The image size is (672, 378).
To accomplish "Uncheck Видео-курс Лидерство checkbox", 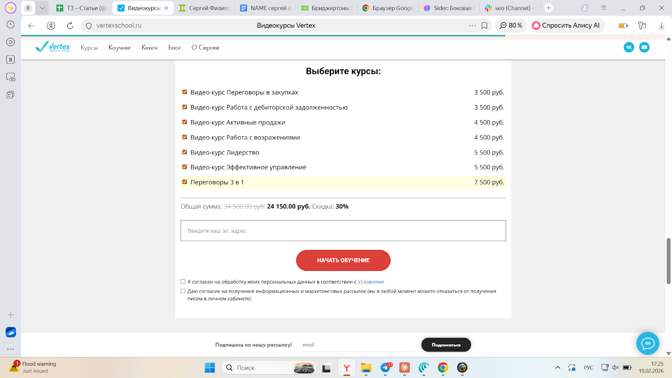I will point(184,152).
